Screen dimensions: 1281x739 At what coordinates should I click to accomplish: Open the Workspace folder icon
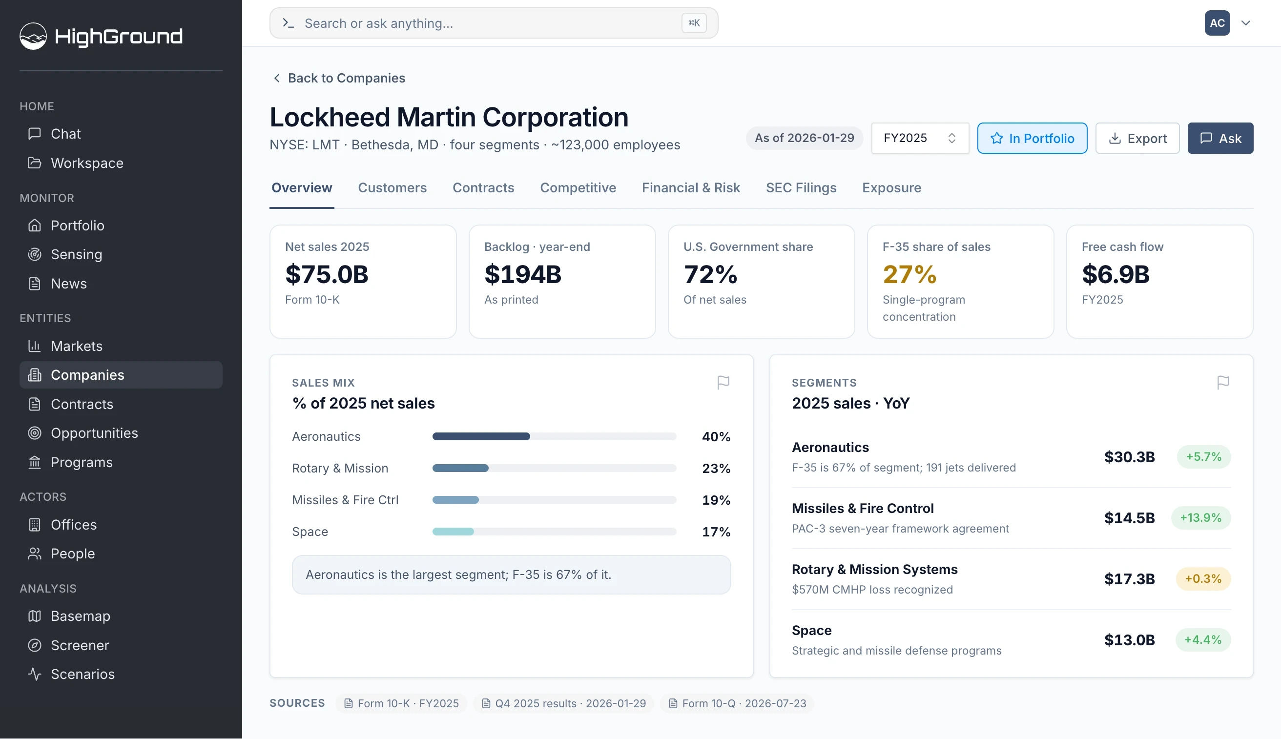point(35,163)
